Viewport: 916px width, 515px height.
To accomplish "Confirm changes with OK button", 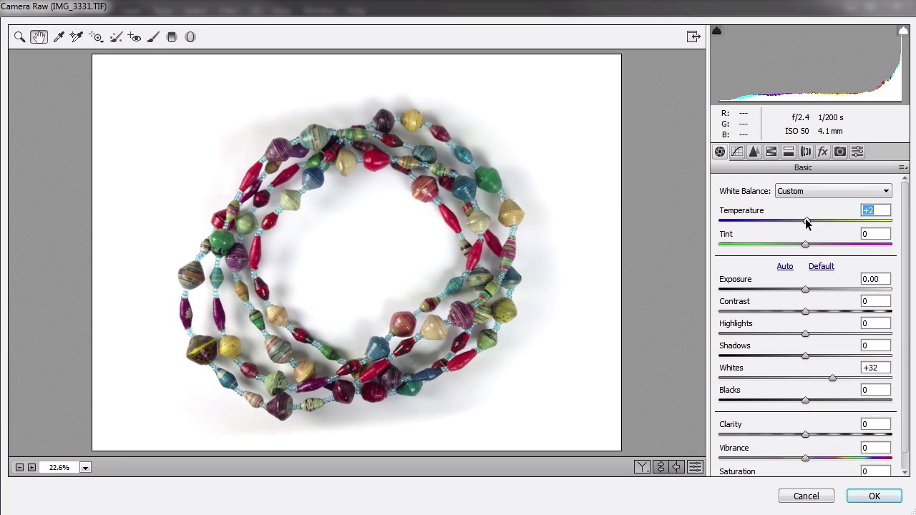I will pos(874,496).
